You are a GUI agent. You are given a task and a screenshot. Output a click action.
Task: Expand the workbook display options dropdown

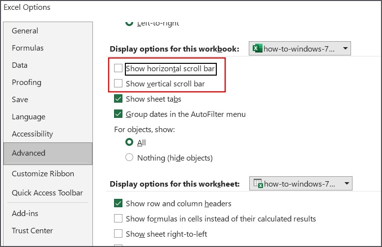coord(345,49)
